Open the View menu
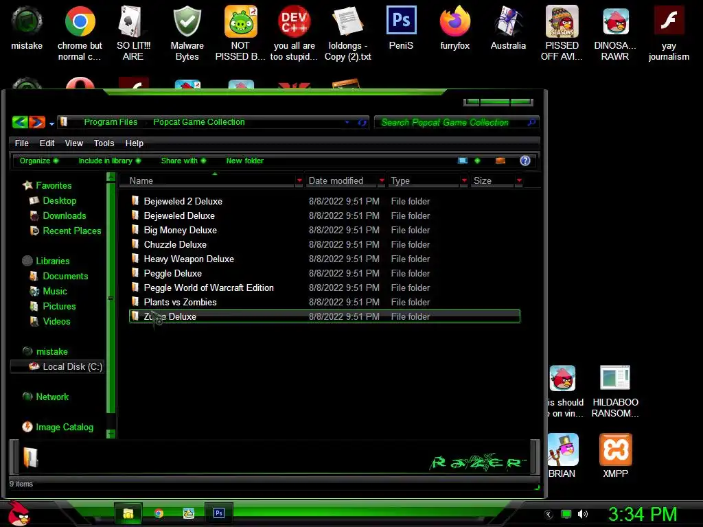Image resolution: width=703 pixels, height=527 pixels. 74,143
